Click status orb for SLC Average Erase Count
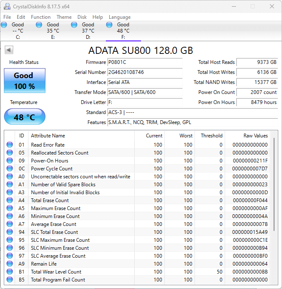 (x=10, y=256)
